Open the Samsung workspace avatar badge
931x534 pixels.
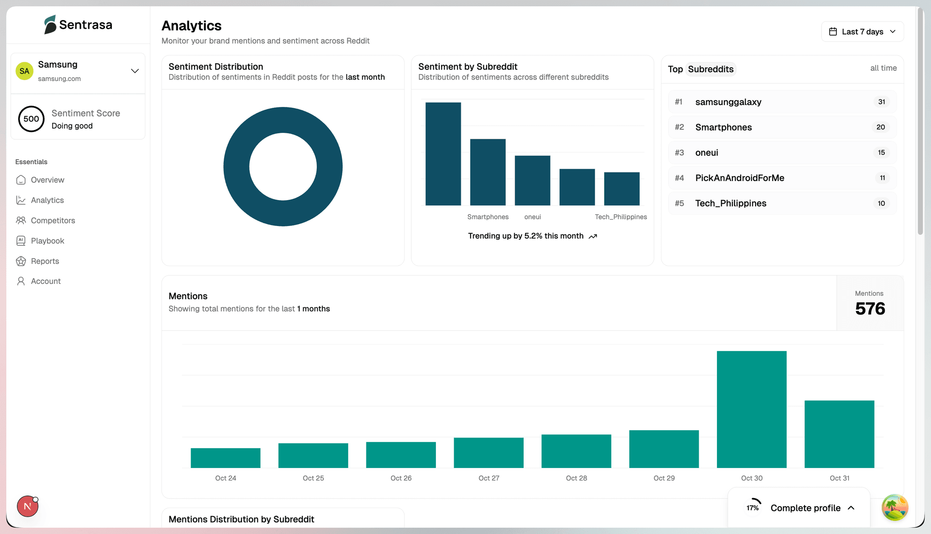[24, 71]
